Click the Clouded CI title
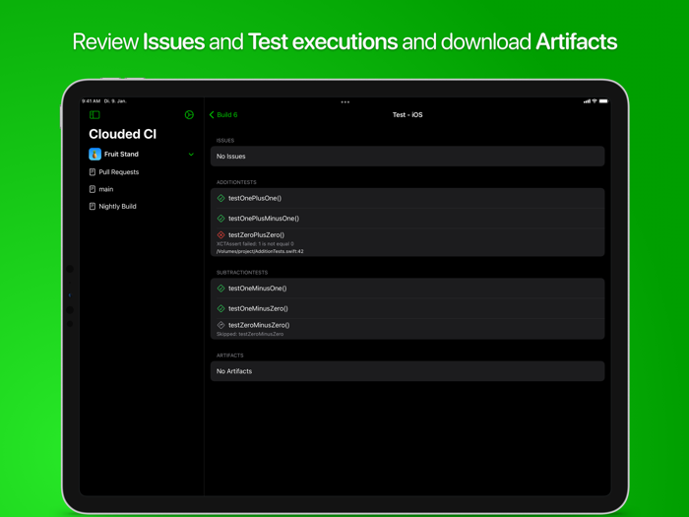The width and height of the screenshot is (689, 517). click(123, 134)
